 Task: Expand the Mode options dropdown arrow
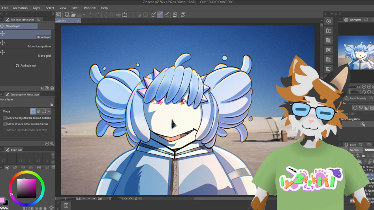pyautogui.click(x=49, y=112)
